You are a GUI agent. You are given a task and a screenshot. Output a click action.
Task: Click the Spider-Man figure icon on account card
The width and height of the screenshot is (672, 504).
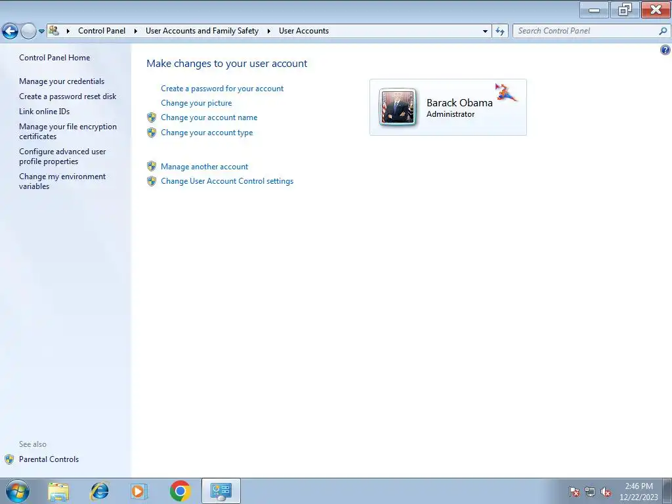click(x=506, y=92)
